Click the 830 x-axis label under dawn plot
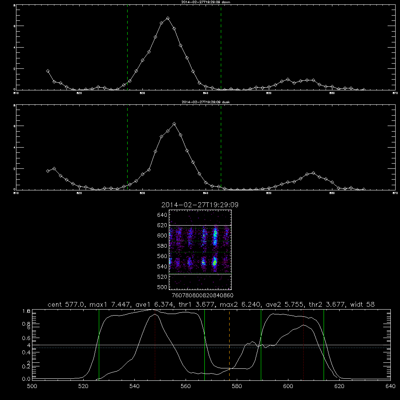This screenshot has height=400, width=400. click(142, 93)
